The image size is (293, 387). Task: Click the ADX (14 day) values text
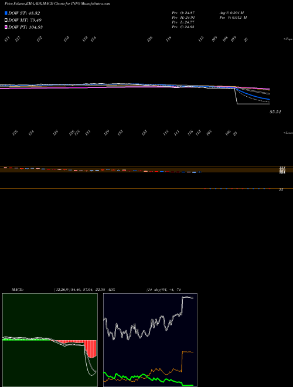tap(163, 290)
